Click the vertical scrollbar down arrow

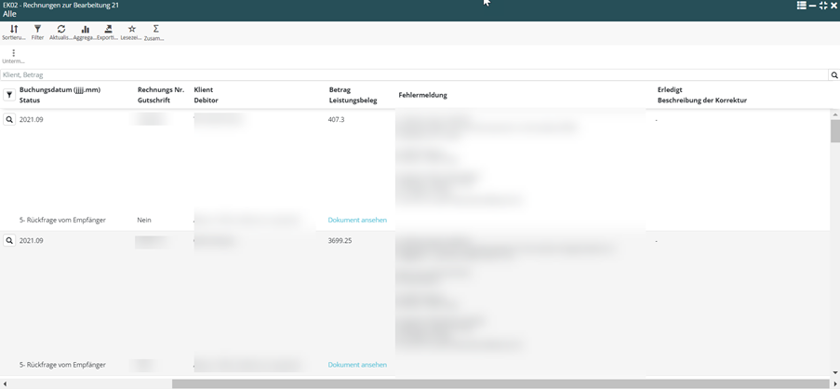(x=834, y=373)
